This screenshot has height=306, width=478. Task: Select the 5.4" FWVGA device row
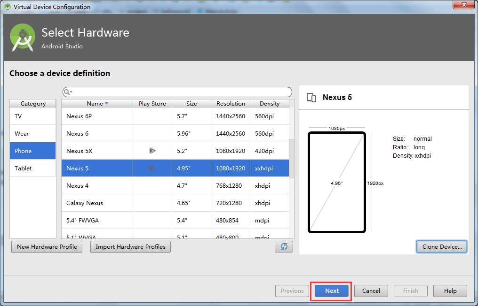[x=175, y=220]
